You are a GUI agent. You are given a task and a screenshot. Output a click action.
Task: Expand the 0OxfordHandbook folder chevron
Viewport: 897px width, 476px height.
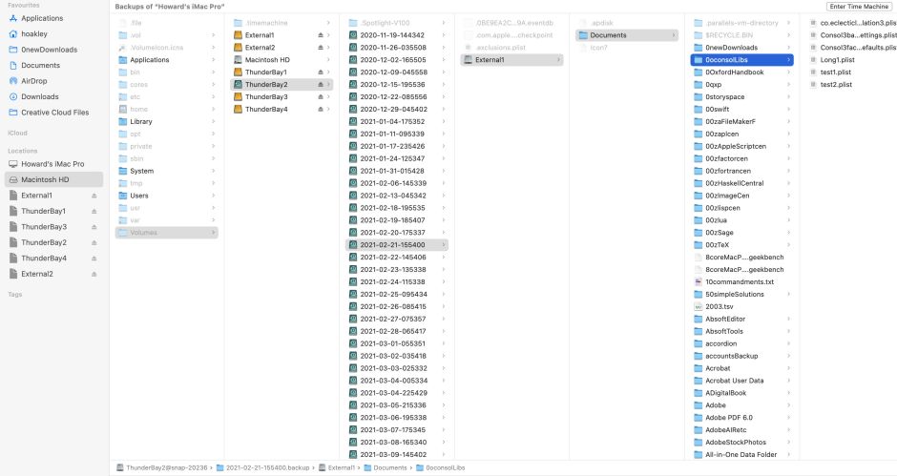click(789, 72)
